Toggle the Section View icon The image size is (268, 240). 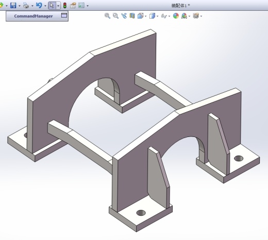(132, 16)
